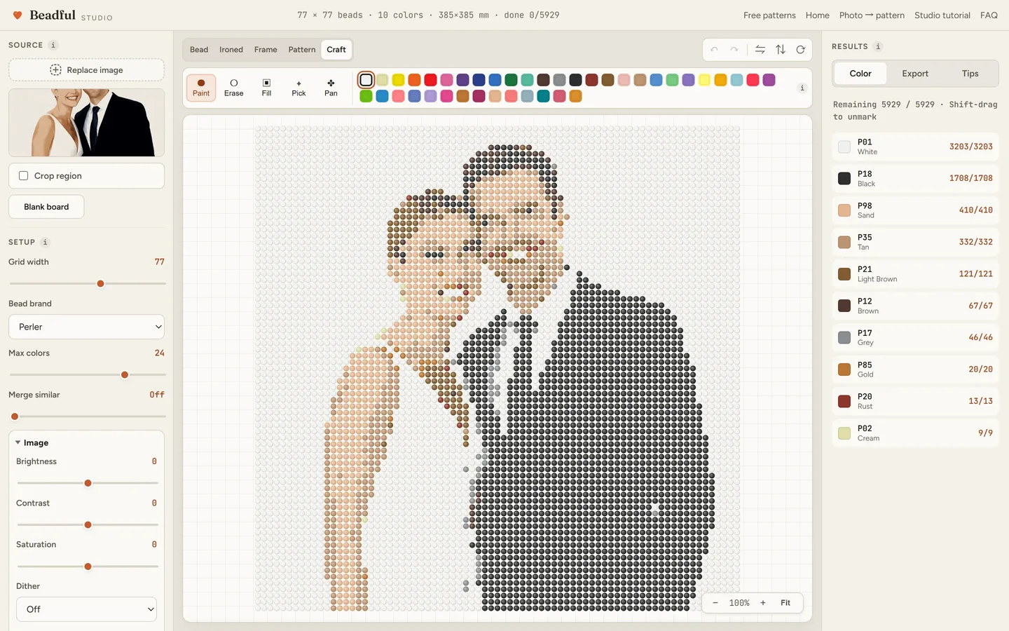
Task: Switch to the Pattern view tab
Action: point(302,50)
